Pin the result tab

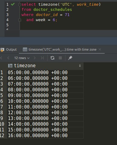click(x=70, y=58)
